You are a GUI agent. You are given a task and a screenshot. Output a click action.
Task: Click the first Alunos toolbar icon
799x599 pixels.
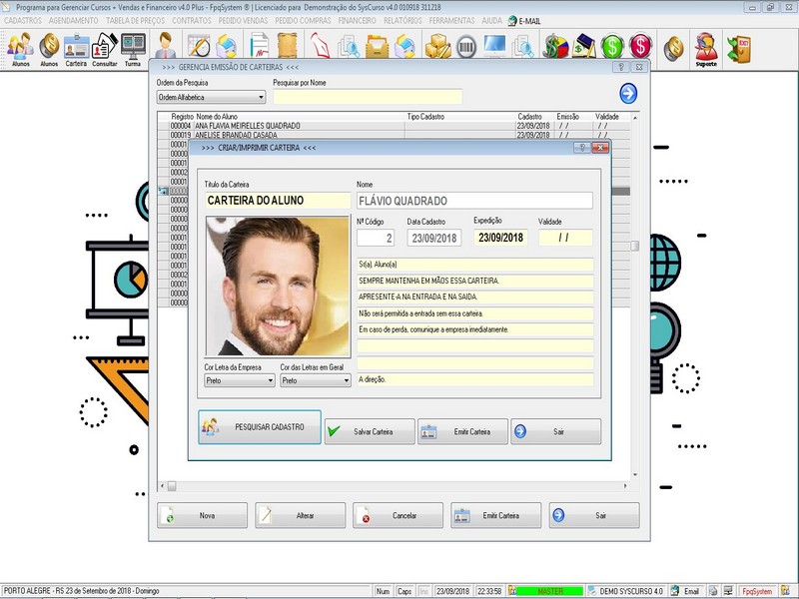(x=20, y=48)
